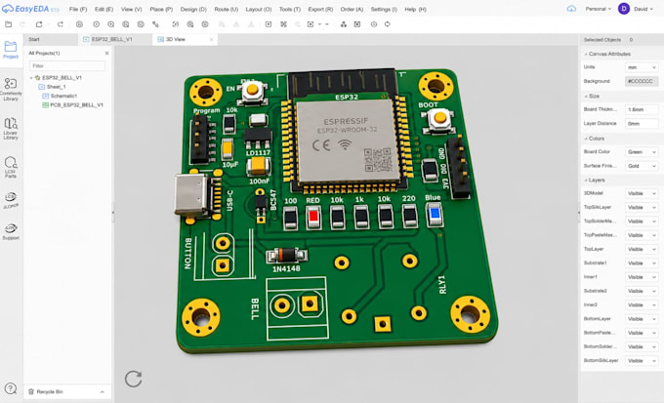Image resolution: width=664 pixels, height=403 pixels.
Task: Close the 3D View tab
Action: click(x=211, y=39)
